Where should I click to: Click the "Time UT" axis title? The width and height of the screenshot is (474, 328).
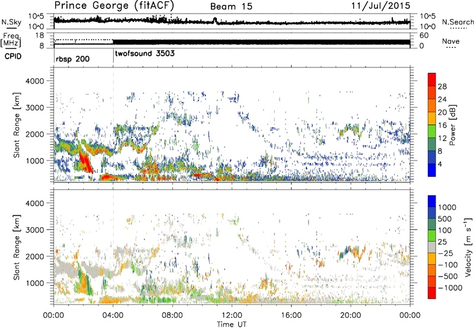tap(232, 324)
